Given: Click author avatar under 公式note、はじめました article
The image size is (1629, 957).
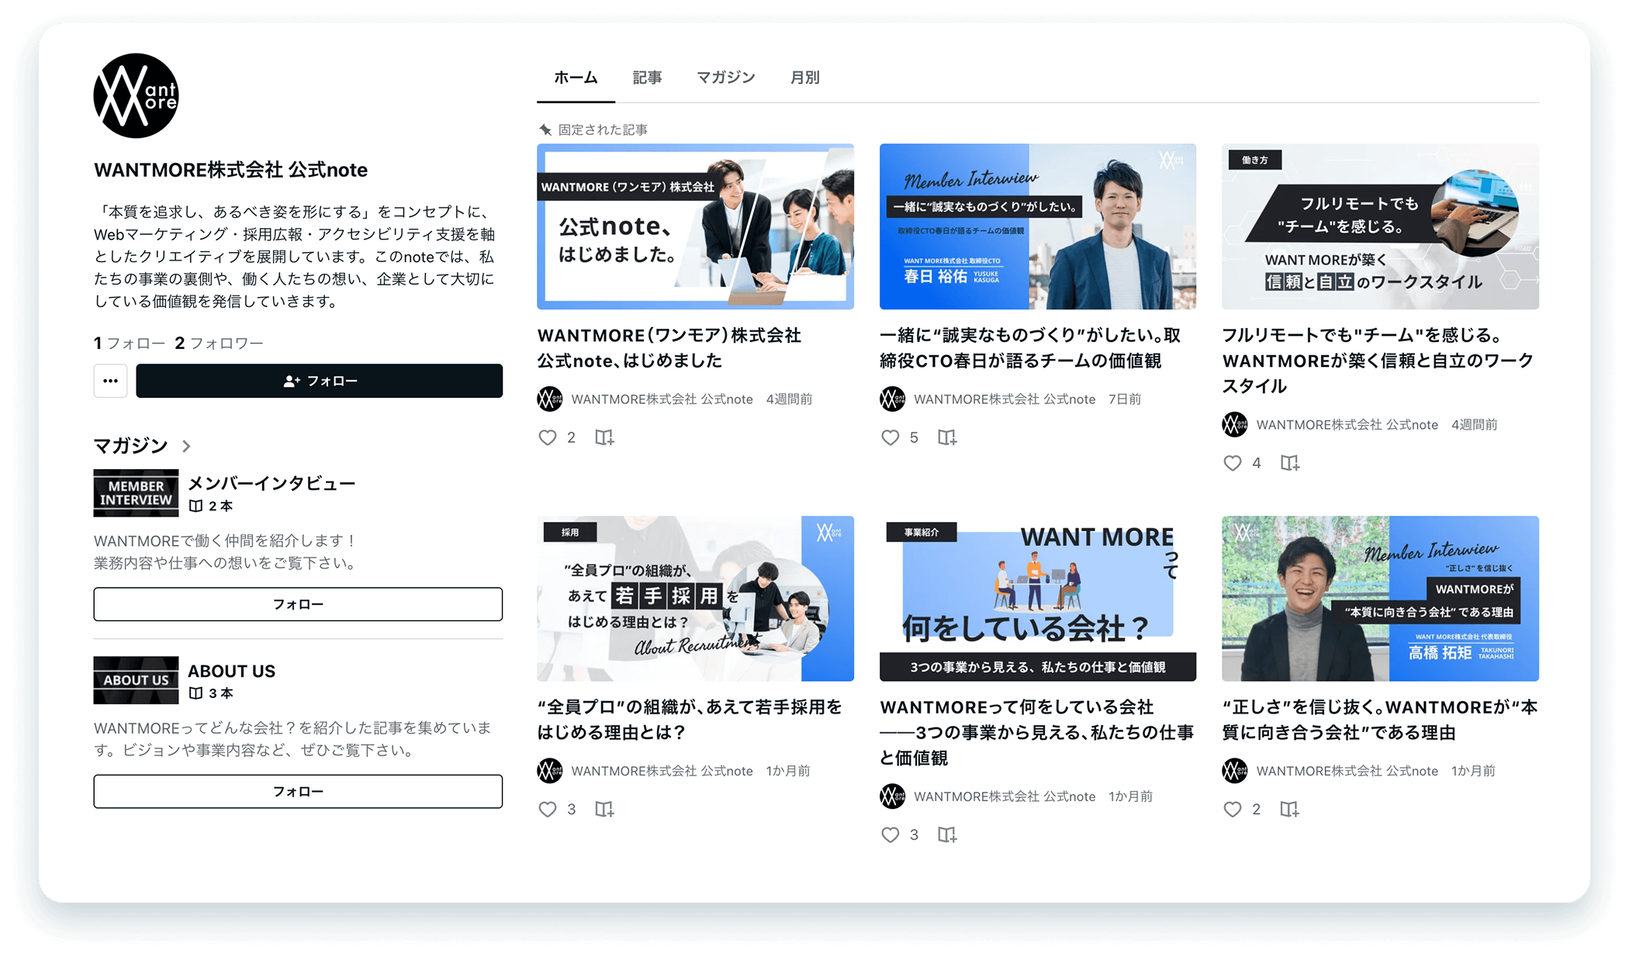Looking at the screenshot, I should [550, 399].
